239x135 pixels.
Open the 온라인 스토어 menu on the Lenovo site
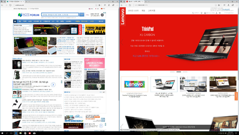click(x=133, y=11)
